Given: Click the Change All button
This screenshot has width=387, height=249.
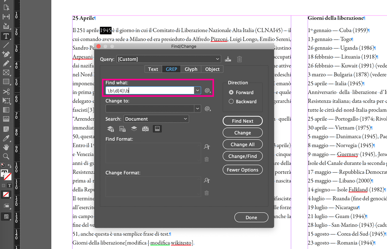Looking at the screenshot, I should point(242,144).
